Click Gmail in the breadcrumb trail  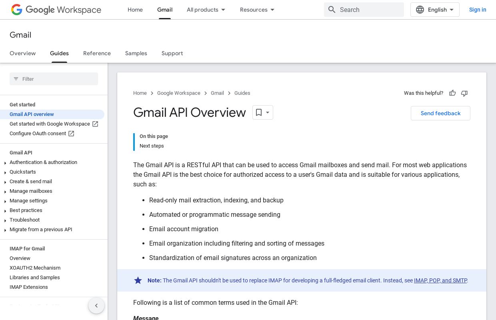pos(217,93)
